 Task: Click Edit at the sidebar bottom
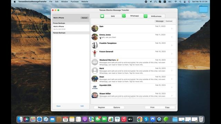tap(82, 106)
